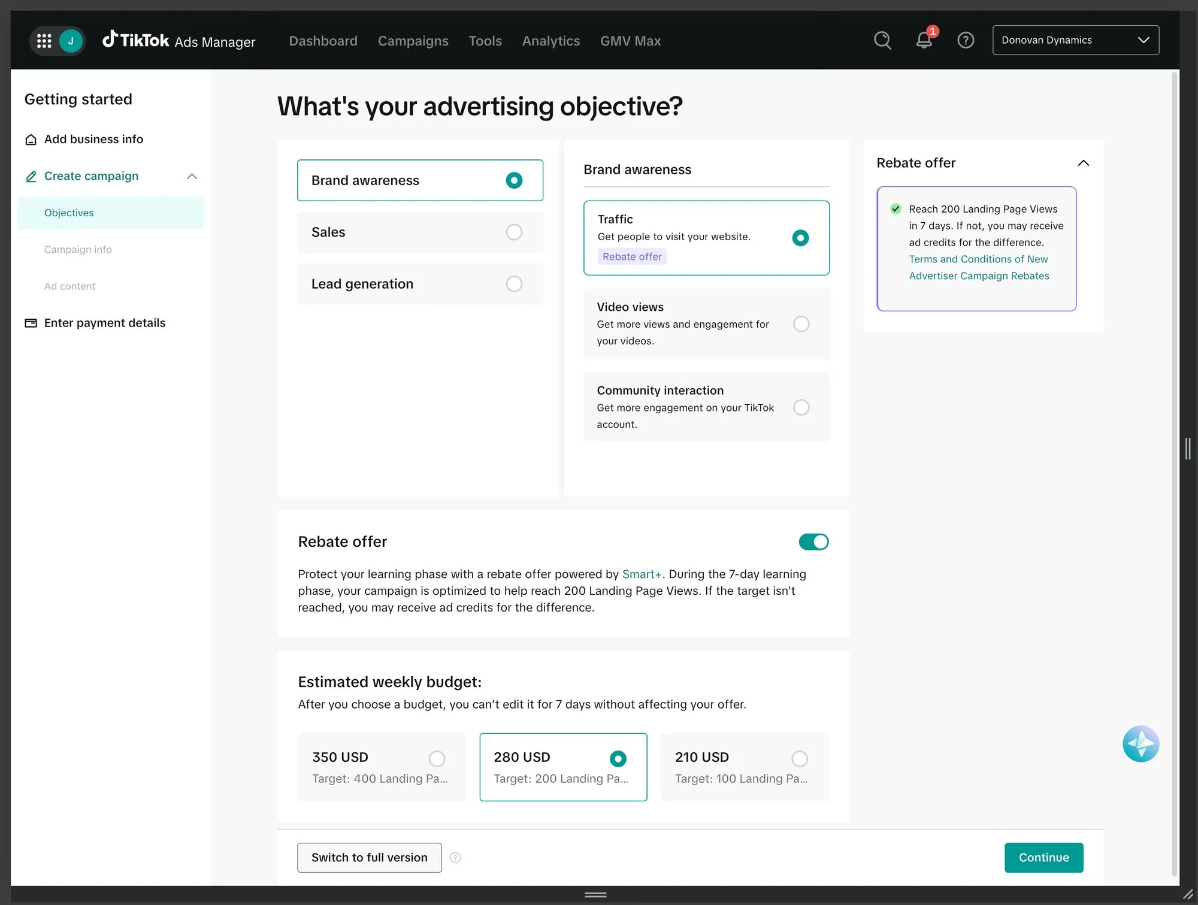The height and width of the screenshot is (905, 1198).
Task: Open the Tools menu
Action: pyautogui.click(x=485, y=41)
